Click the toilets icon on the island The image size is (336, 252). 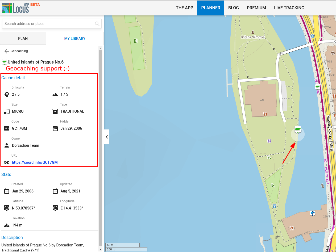coord(269,141)
